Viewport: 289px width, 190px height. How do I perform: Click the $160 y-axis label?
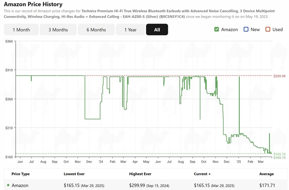click(9, 157)
